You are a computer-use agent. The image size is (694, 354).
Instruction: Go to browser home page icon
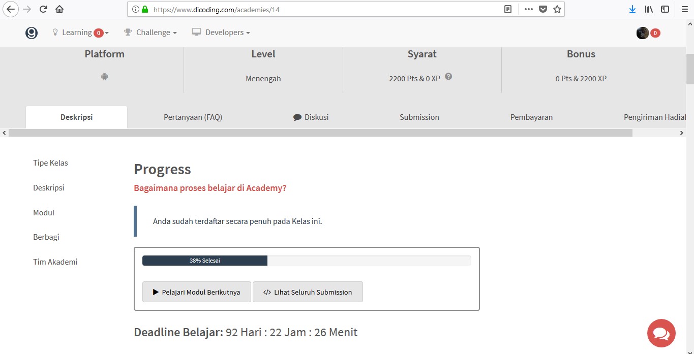pos(59,9)
